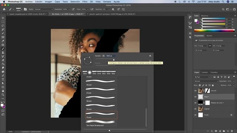Viewport: 237px width, 133px height.
Task: Create new group folder icon
Action: coord(224,131)
